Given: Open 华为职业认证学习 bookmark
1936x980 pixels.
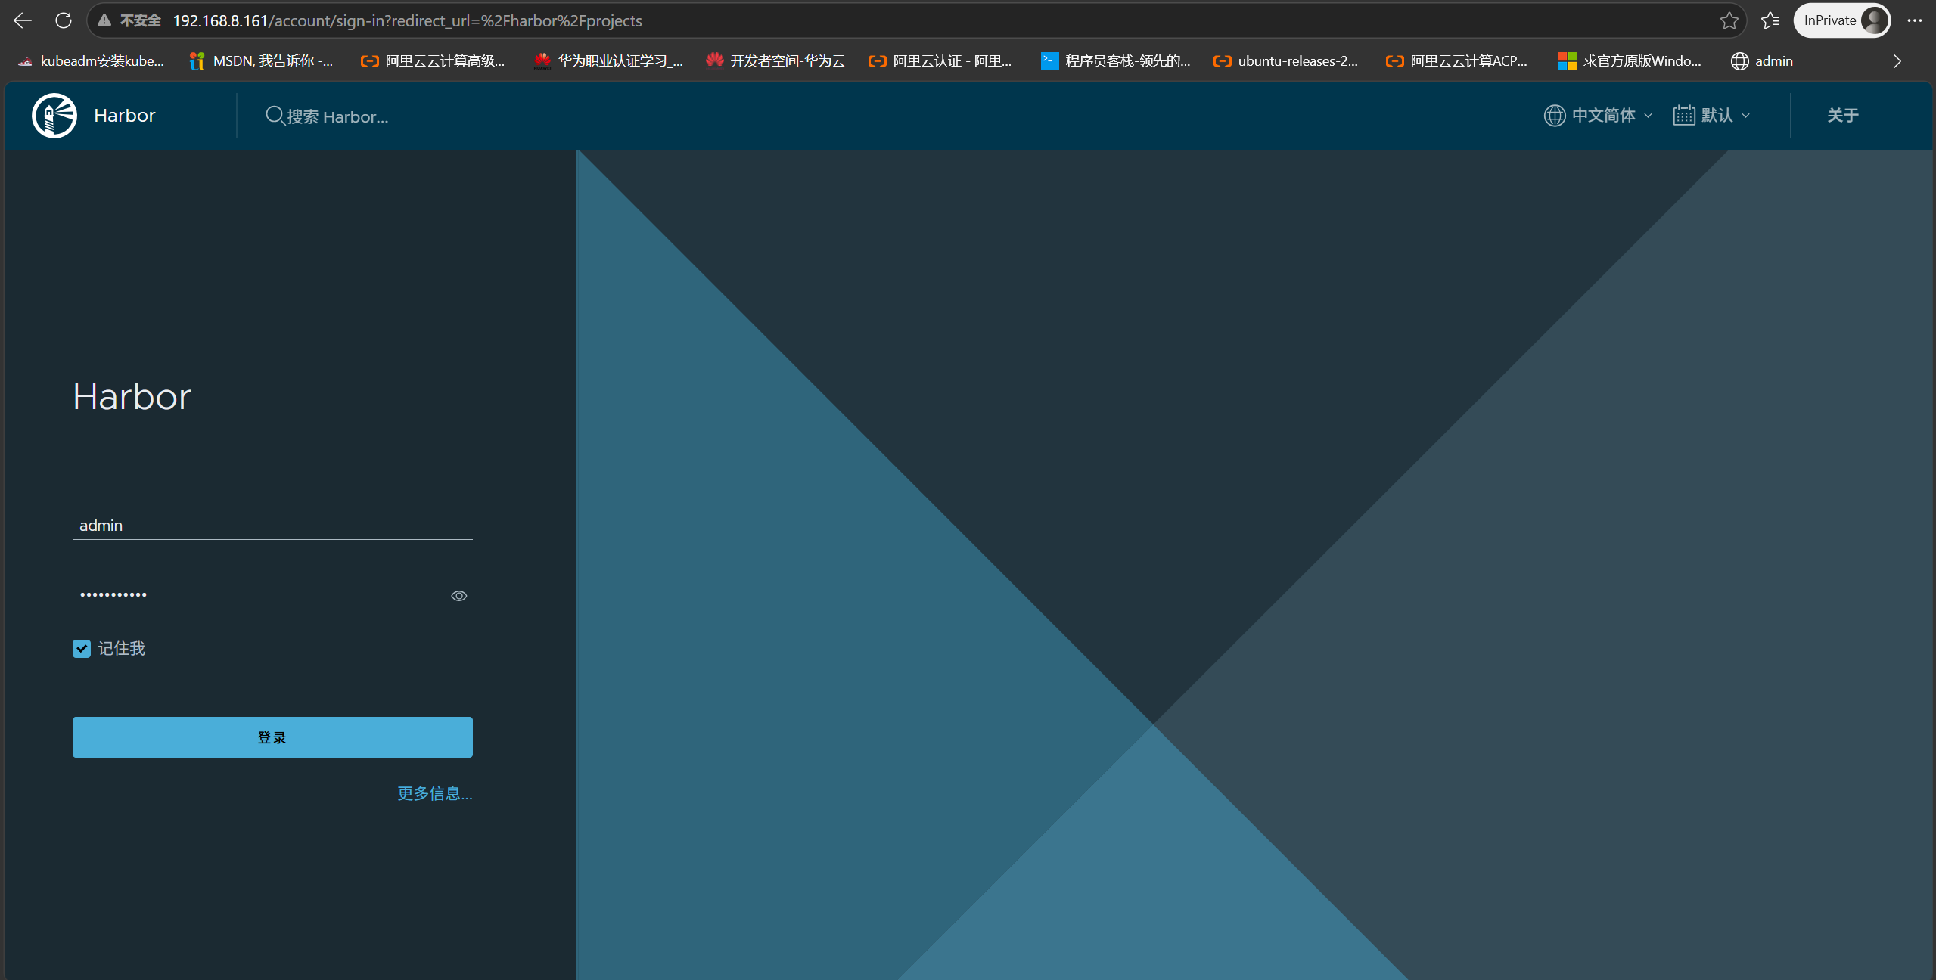Looking at the screenshot, I should click(608, 61).
